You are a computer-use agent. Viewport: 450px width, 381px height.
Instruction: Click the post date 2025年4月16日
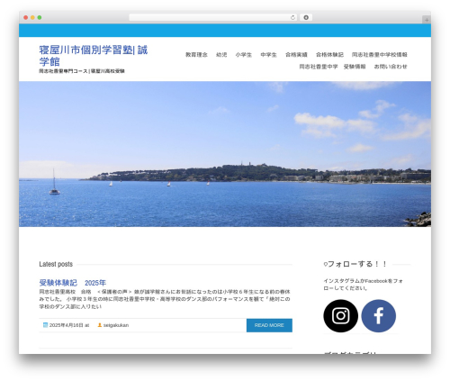point(67,325)
